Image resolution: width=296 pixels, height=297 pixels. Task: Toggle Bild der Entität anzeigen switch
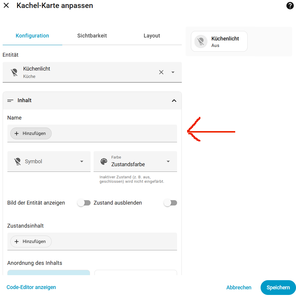pos(84,203)
